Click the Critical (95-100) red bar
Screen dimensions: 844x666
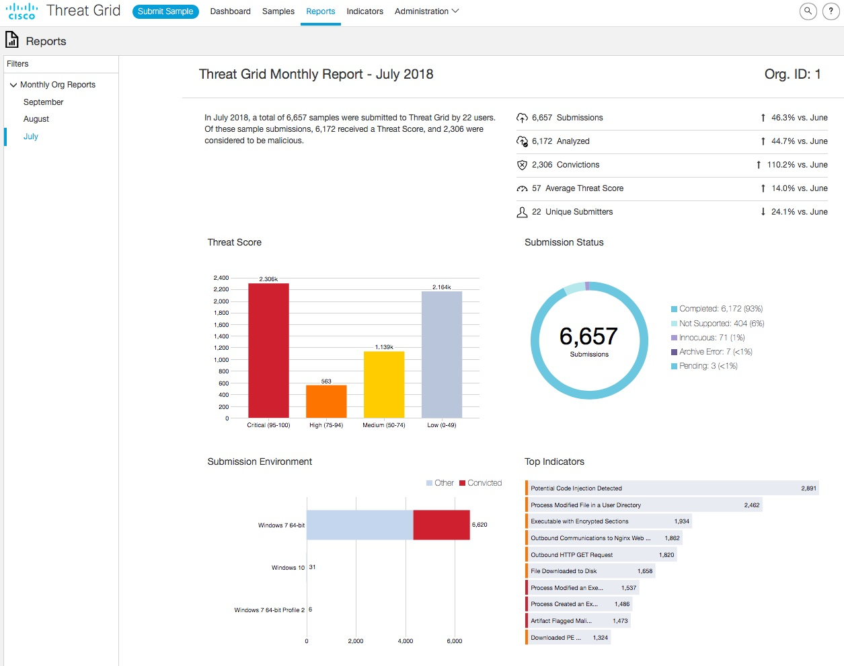click(268, 350)
